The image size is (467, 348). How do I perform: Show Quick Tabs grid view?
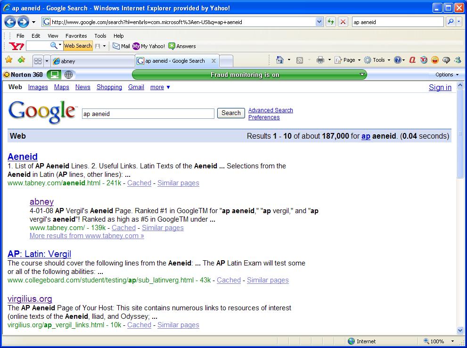38,61
